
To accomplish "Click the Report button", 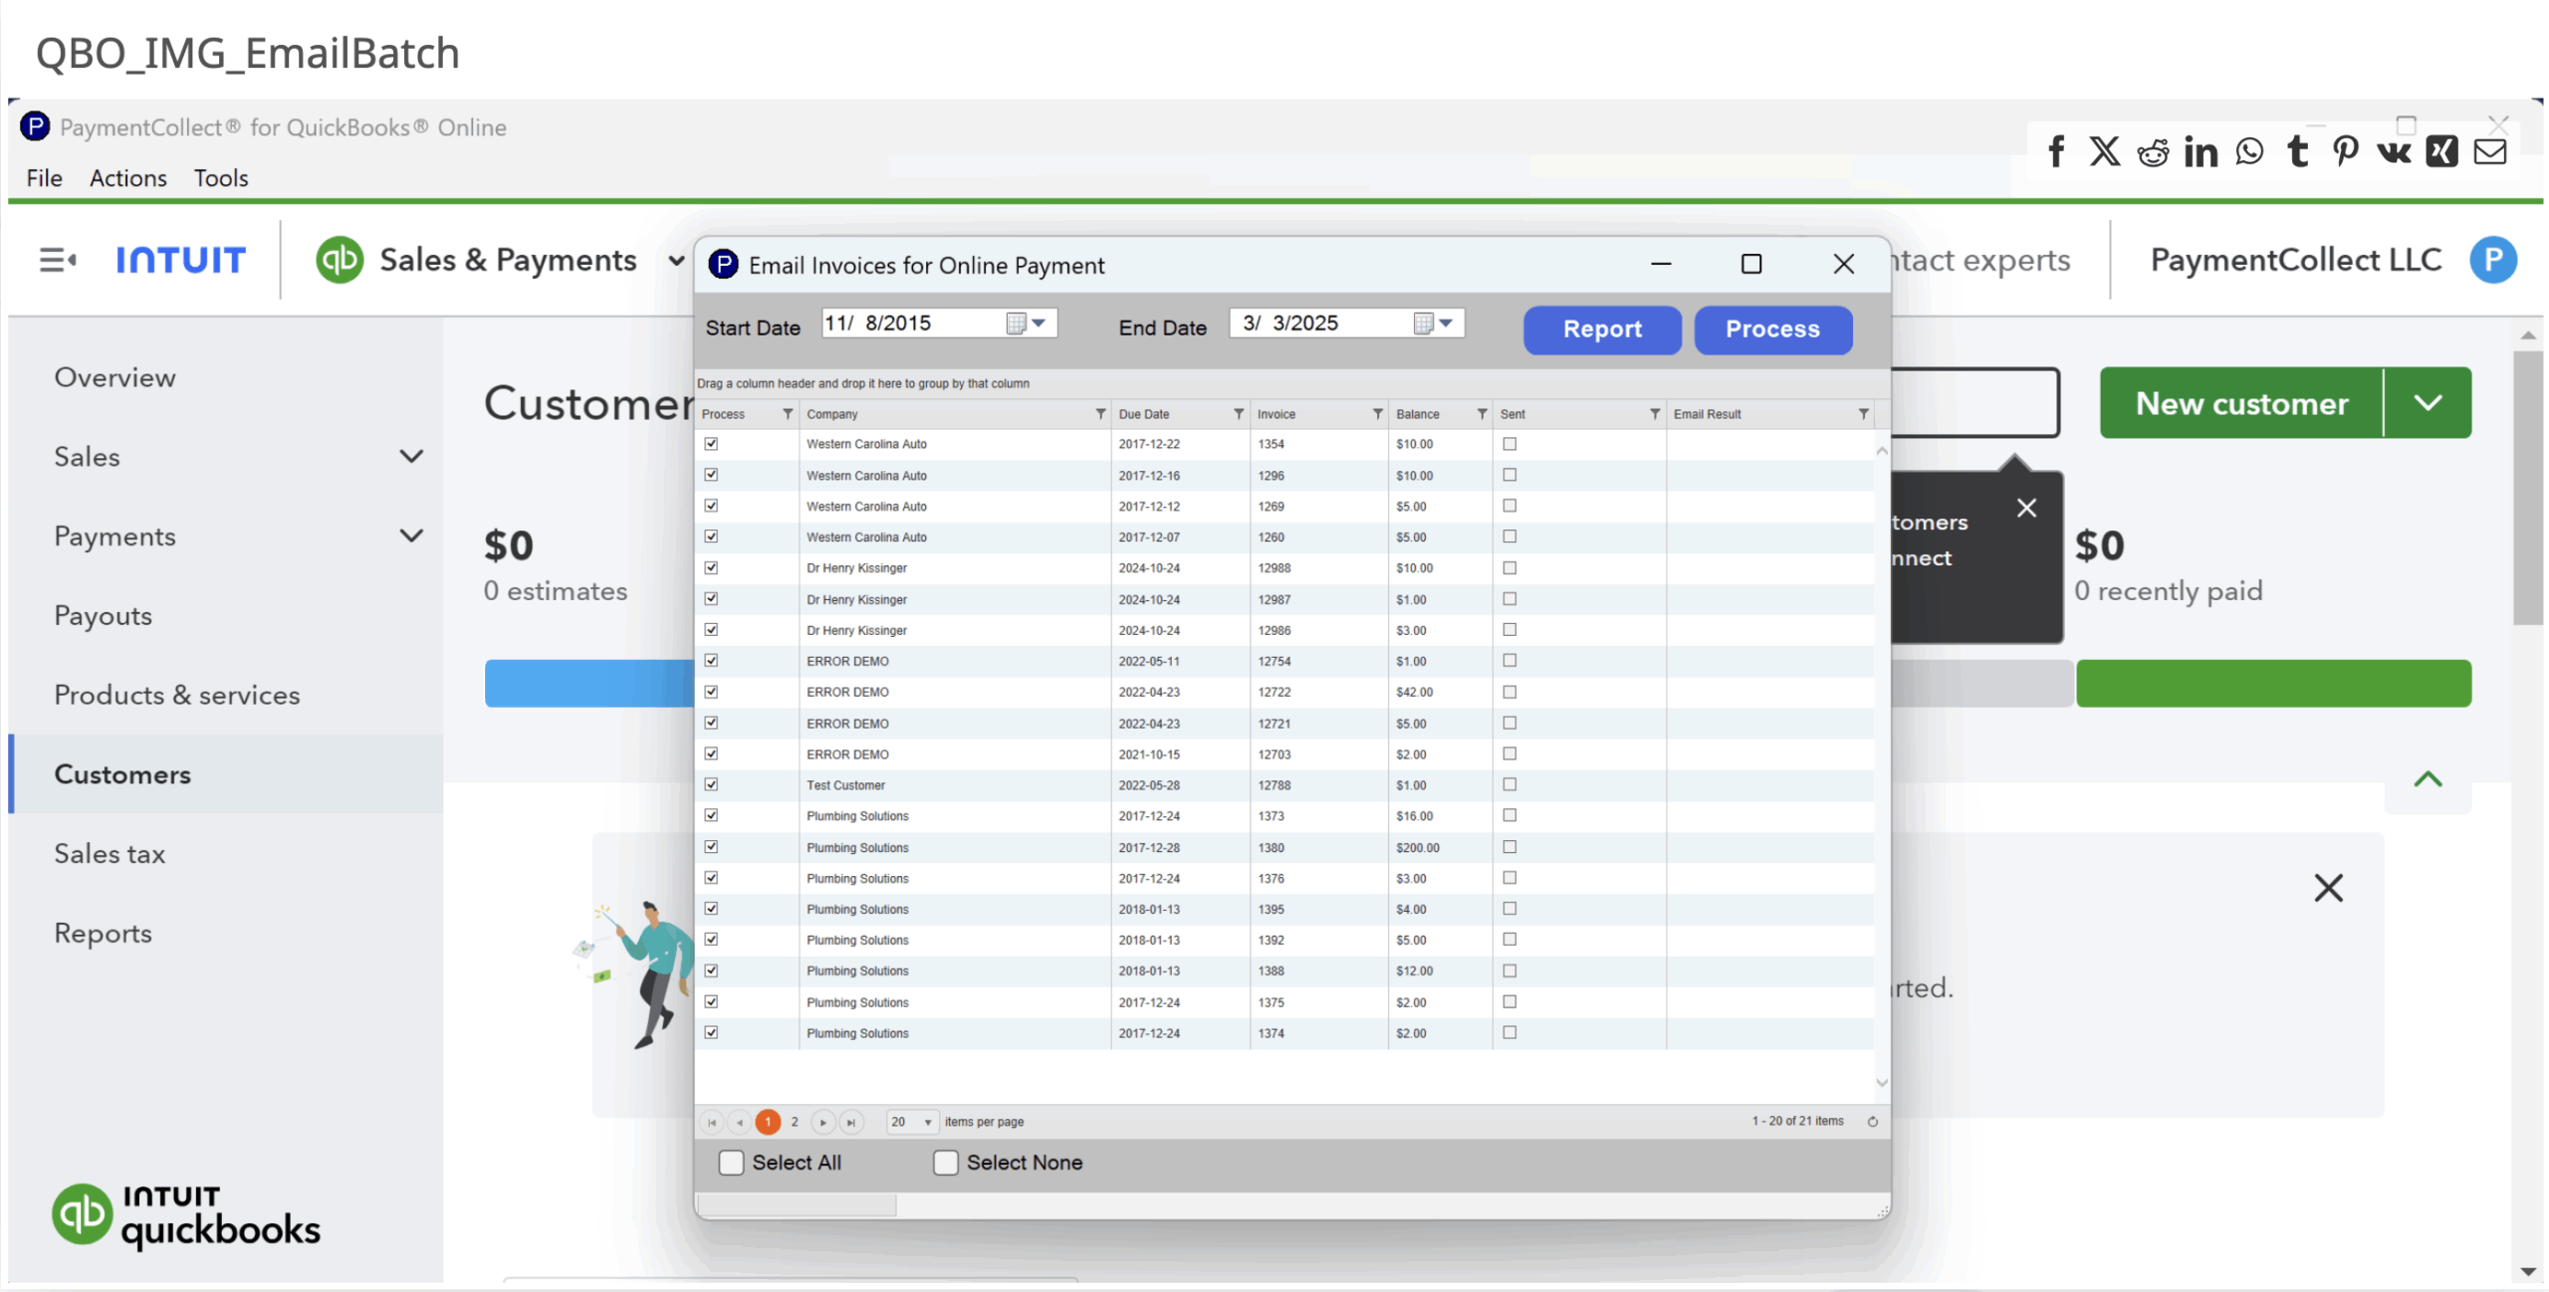I will (1601, 329).
